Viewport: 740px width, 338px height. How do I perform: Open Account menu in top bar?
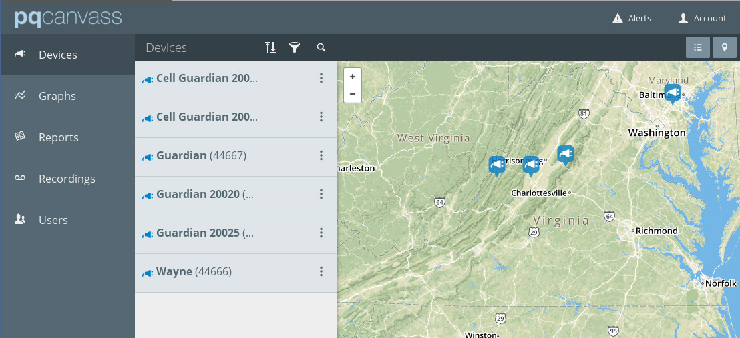(702, 19)
